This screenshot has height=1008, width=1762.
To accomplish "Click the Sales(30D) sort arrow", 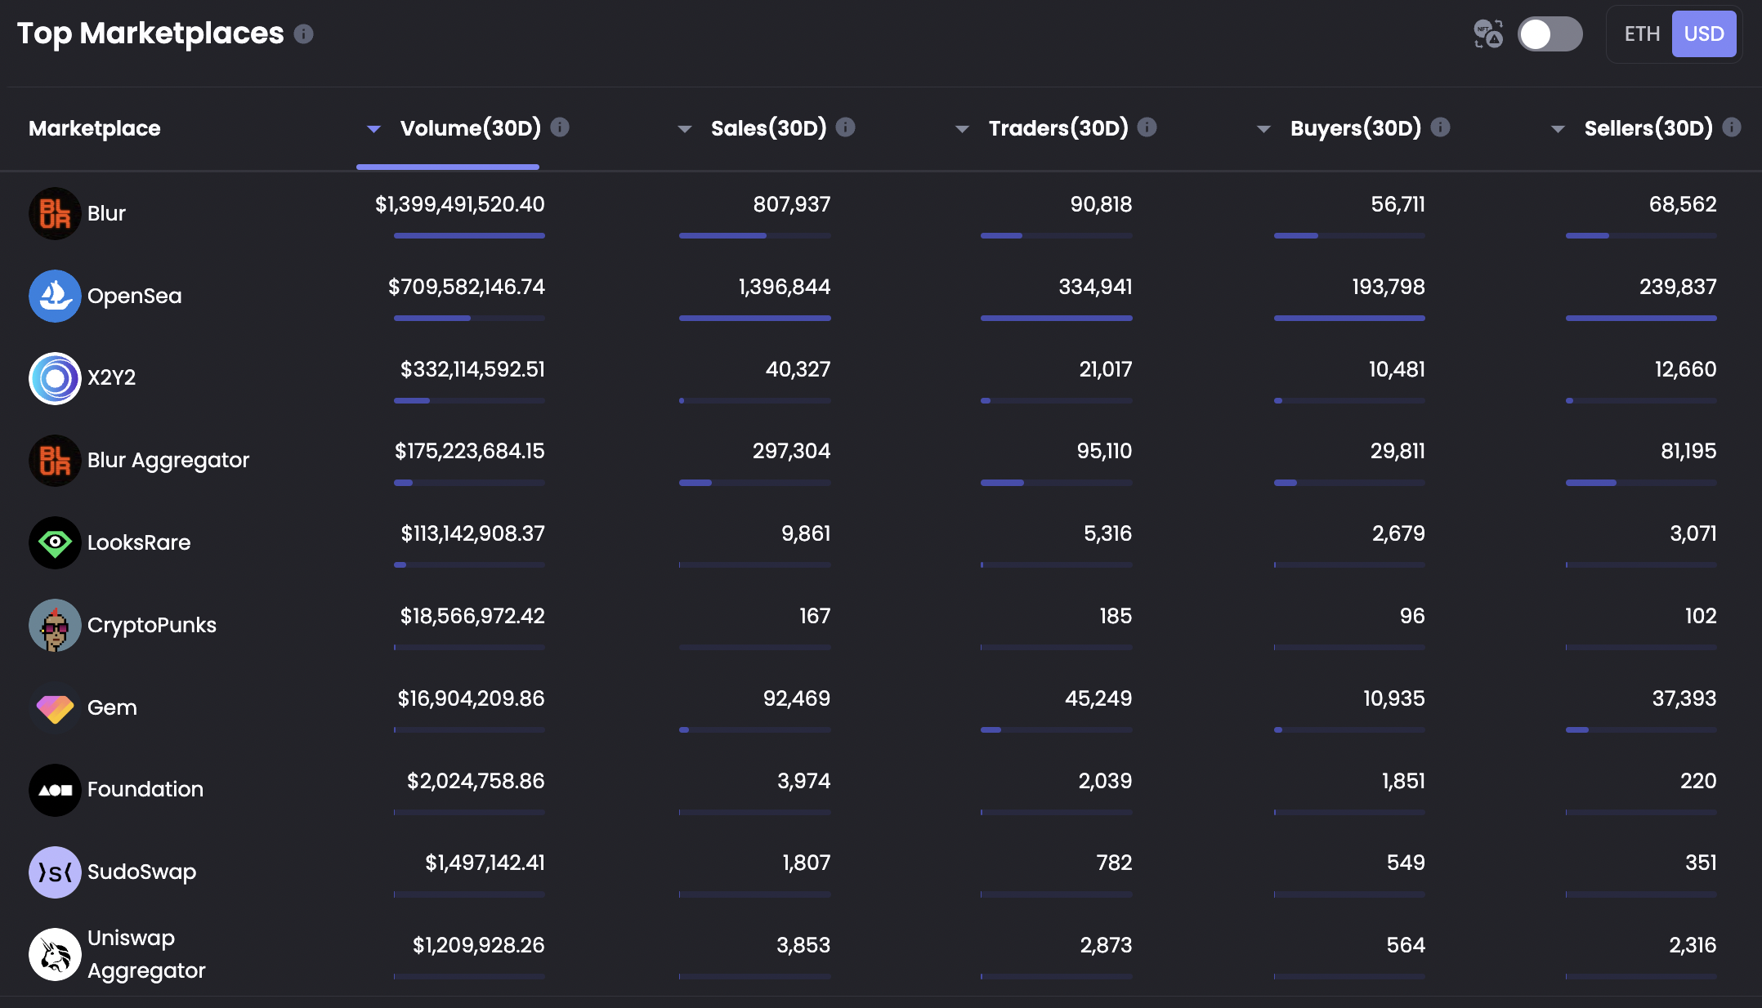I will pos(685,128).
